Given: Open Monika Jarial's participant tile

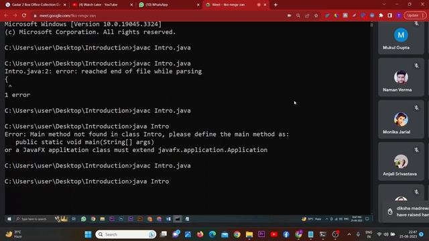Looking at the screenshot, I should [x=401, y=119].
